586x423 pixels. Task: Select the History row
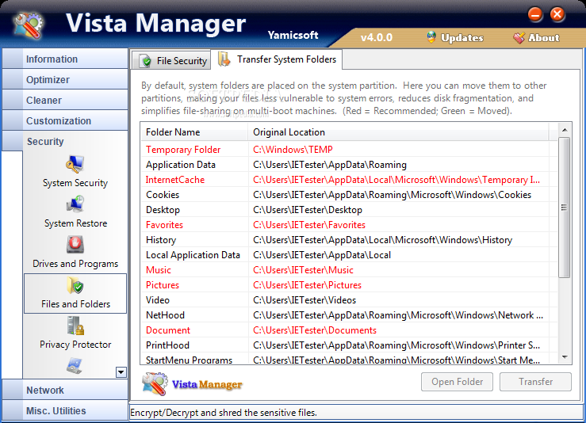point(350,240)
